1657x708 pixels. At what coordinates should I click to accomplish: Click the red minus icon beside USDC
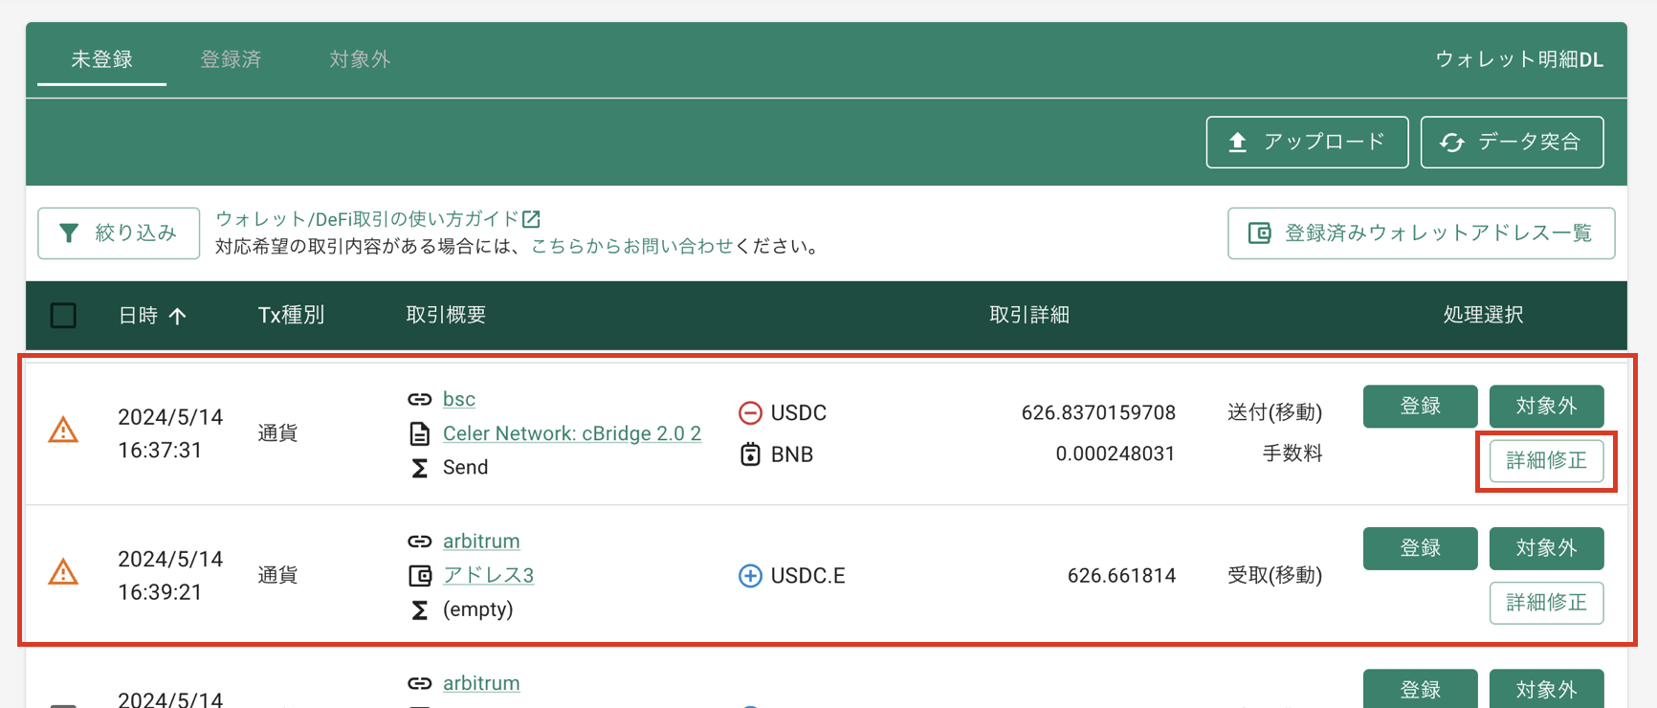tap(750, 412)
